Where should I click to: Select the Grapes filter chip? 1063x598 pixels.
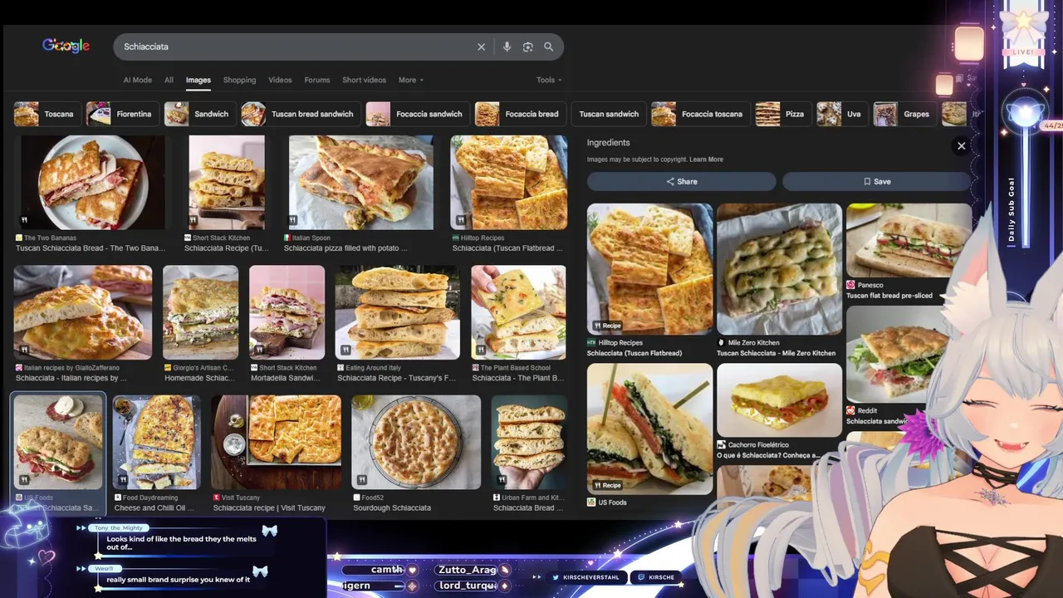tap(904, 114)
